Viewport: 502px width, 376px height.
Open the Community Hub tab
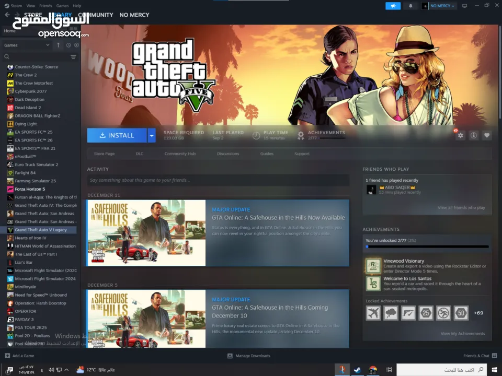click(x=179, y=154)
